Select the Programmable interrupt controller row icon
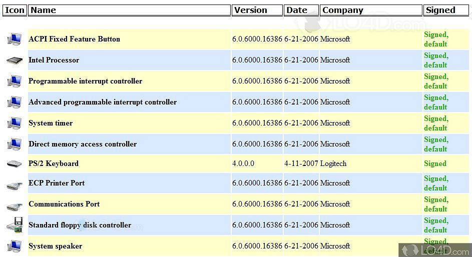The height and width of the screenshot is (257, 472). tap(15, 81)
